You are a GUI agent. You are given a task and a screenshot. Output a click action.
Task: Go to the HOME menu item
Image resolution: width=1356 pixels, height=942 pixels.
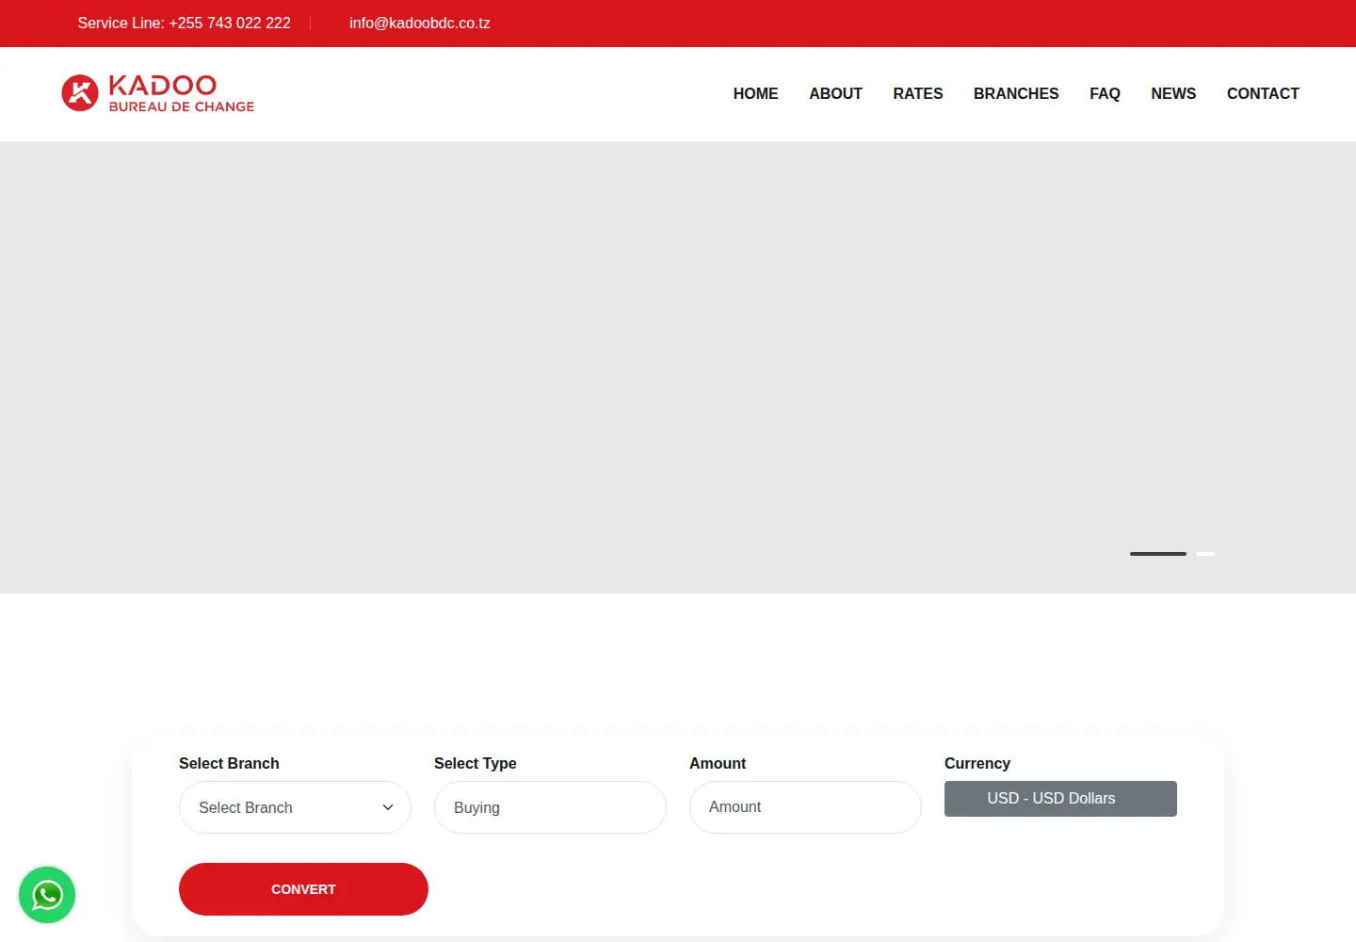pyautogui.click(x=756, y=93)
